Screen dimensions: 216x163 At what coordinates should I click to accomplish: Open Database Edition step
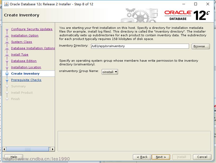24,61
